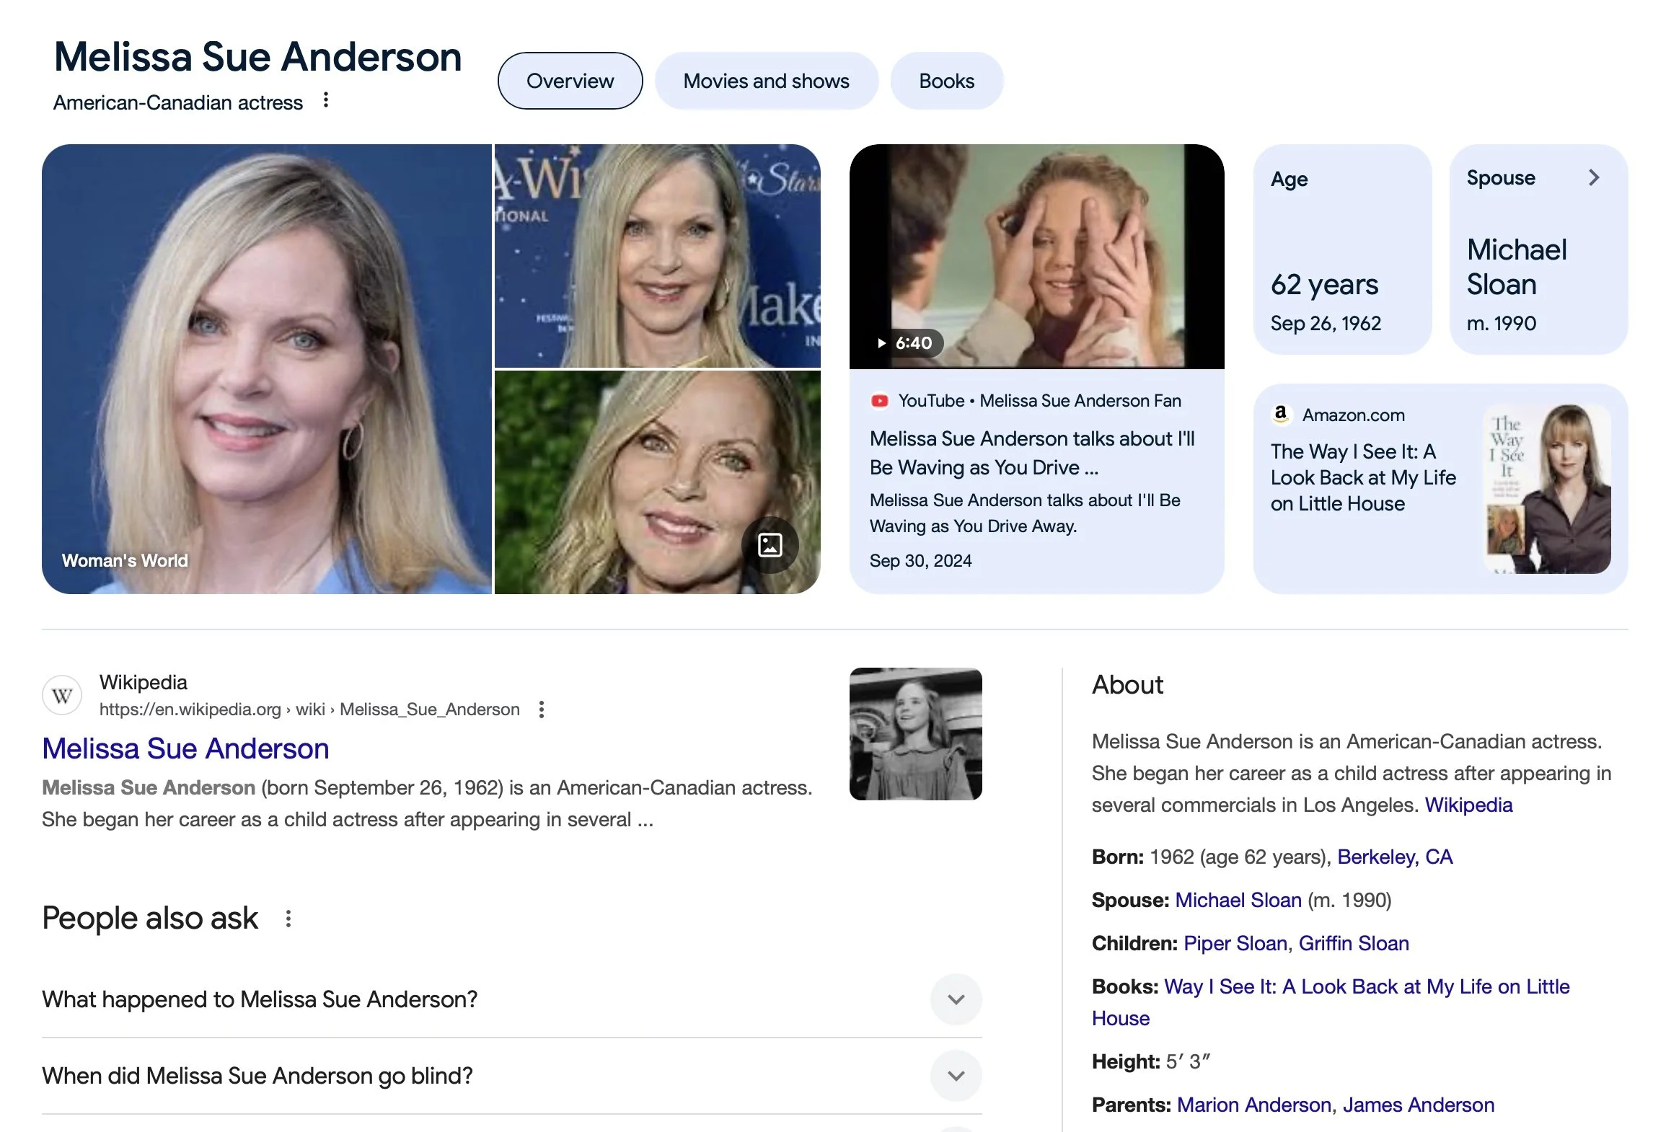Switch to Movies and shows tab
The image size is (1653, 1132).
click(x=766, y=81)
